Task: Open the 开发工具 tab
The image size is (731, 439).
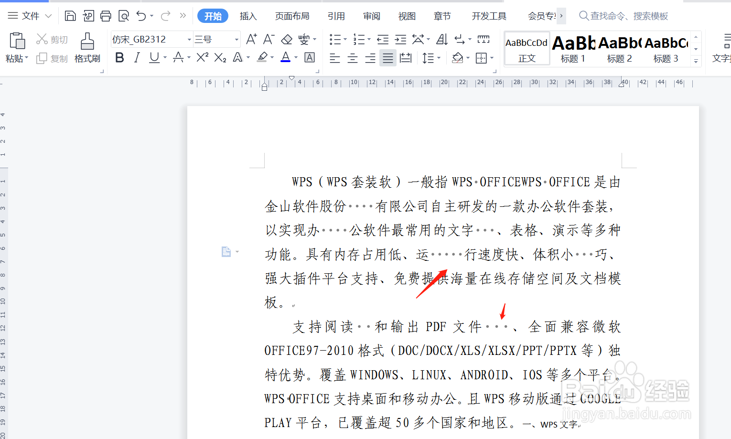Action: tap(489, 16)
